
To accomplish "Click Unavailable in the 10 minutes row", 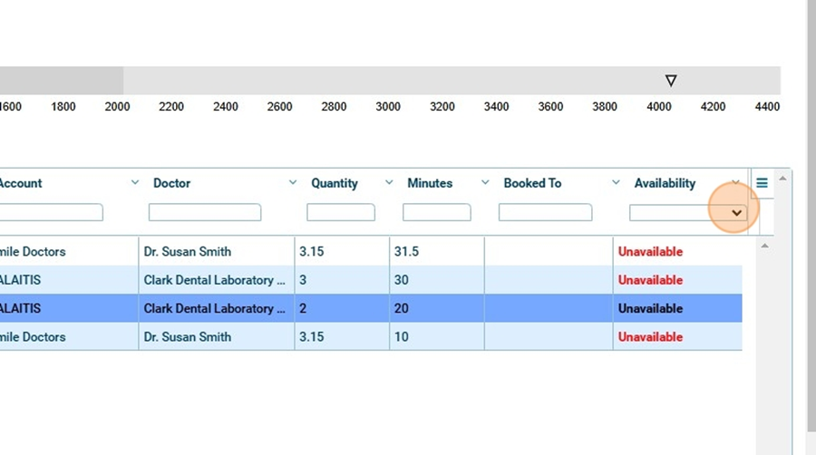I will pyautogui.click(x=650, y=337).
